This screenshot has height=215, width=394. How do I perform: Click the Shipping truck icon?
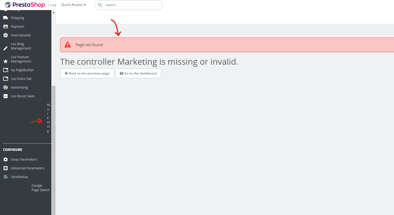click(5, 18)
